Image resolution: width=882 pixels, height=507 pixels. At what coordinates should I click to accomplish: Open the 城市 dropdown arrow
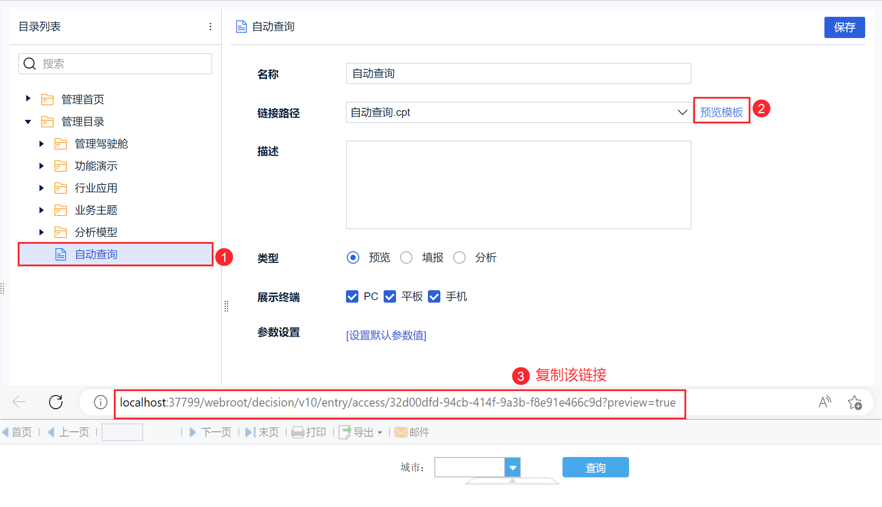click(x=513, y=468)
